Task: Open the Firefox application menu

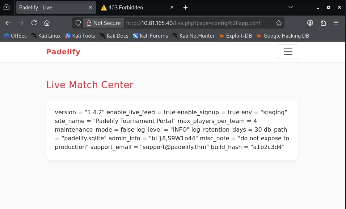Action: (x=336, y=23)
